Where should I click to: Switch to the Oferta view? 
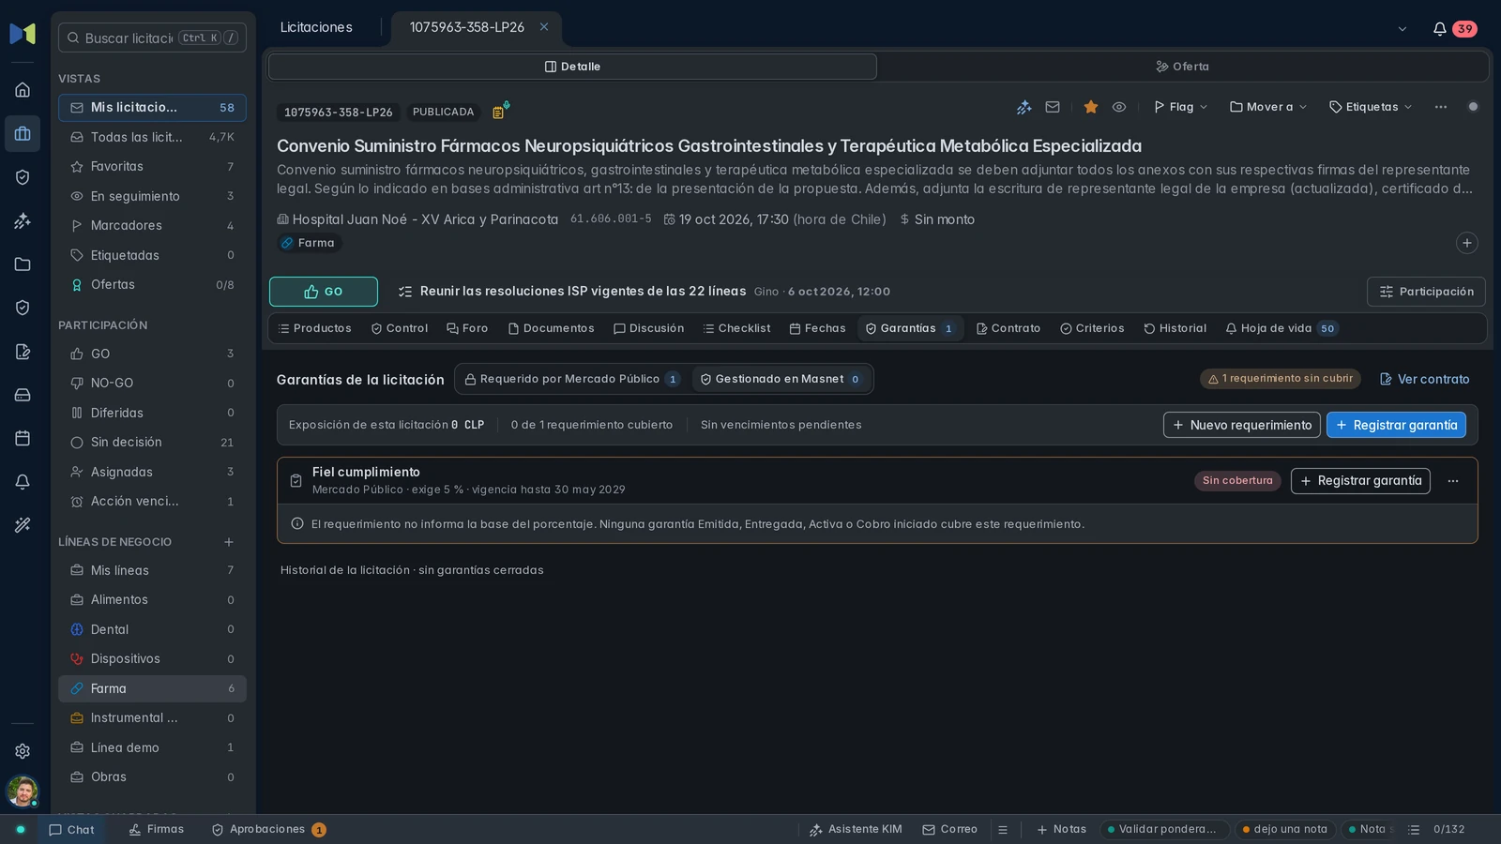(1182, 67)
